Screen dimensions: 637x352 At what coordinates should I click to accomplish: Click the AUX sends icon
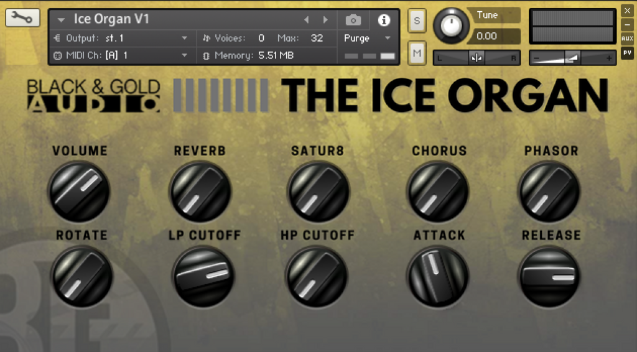(x=627, y=39)
